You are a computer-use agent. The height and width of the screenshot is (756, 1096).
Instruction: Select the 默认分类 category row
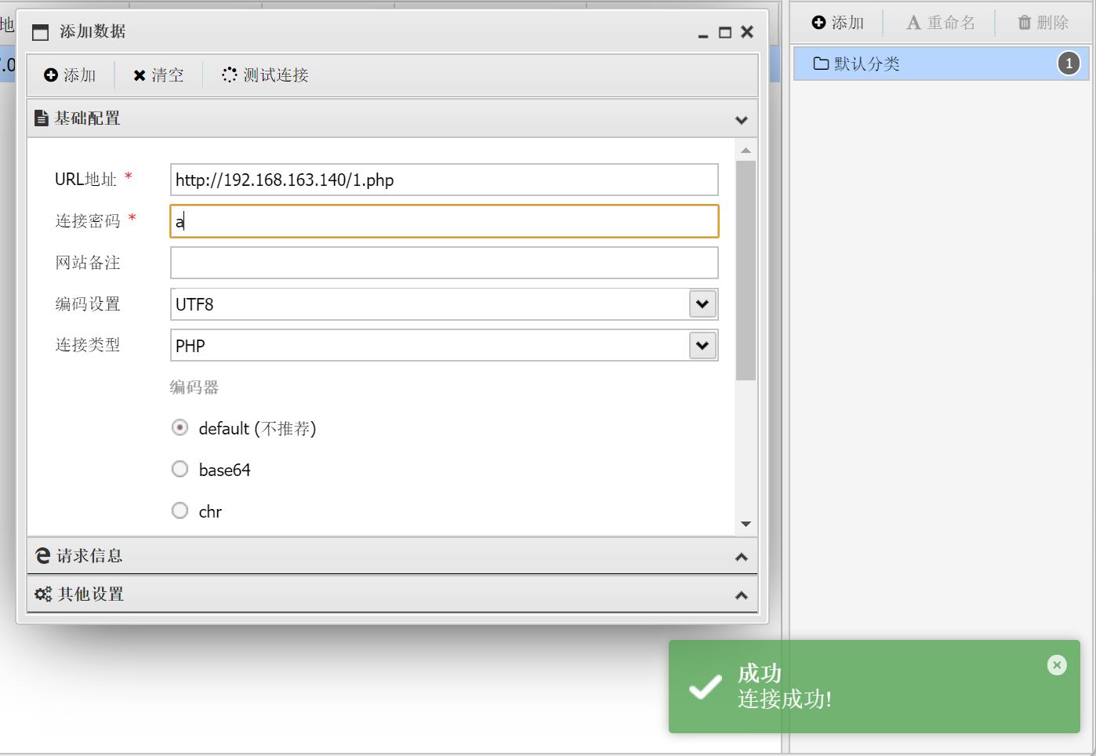942,64
